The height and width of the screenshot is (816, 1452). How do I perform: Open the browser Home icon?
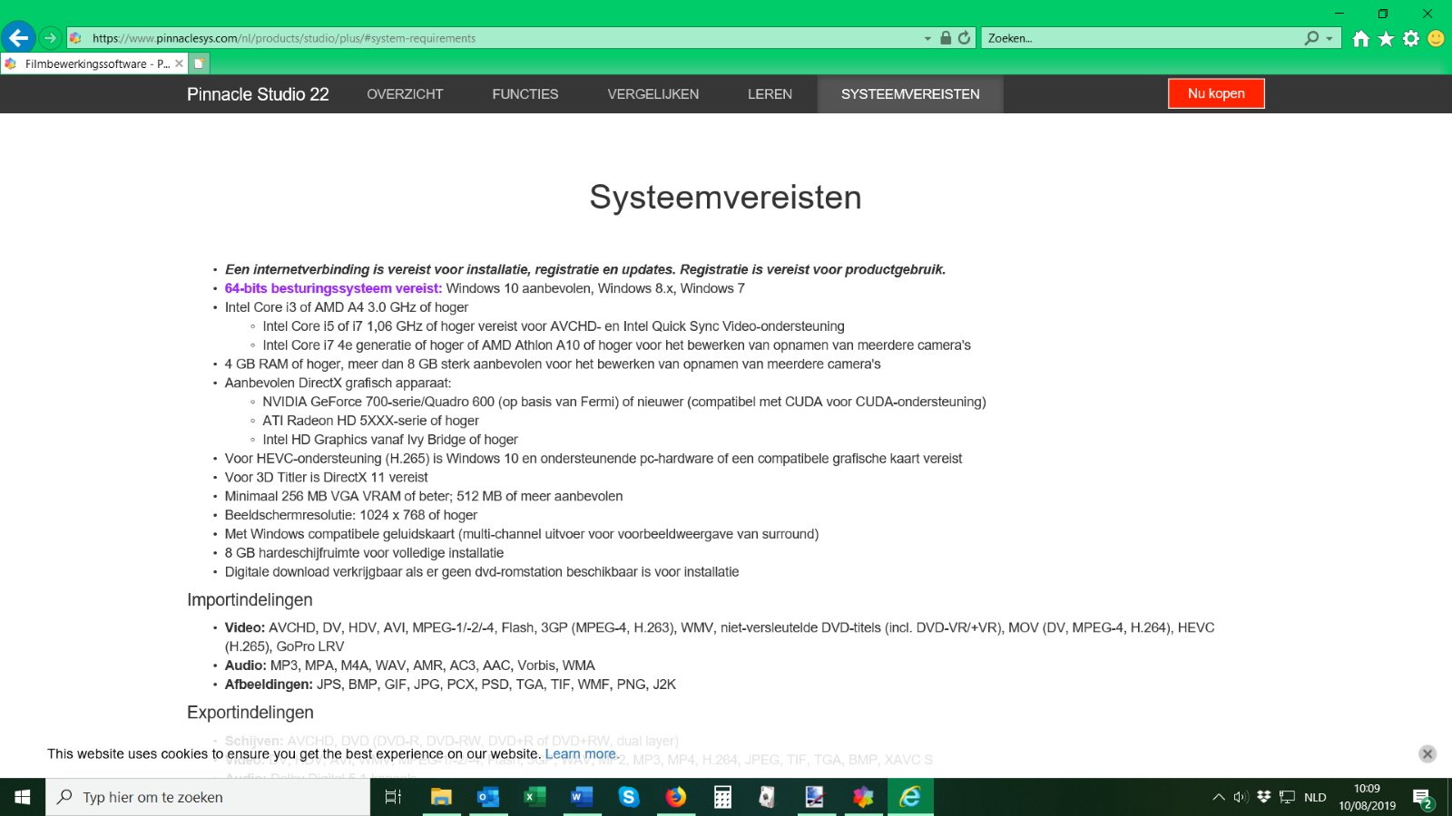click(1361, 38)
